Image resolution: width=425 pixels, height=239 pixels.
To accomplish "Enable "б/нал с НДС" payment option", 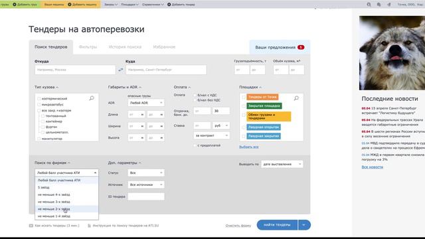I will tap(195, 95).
